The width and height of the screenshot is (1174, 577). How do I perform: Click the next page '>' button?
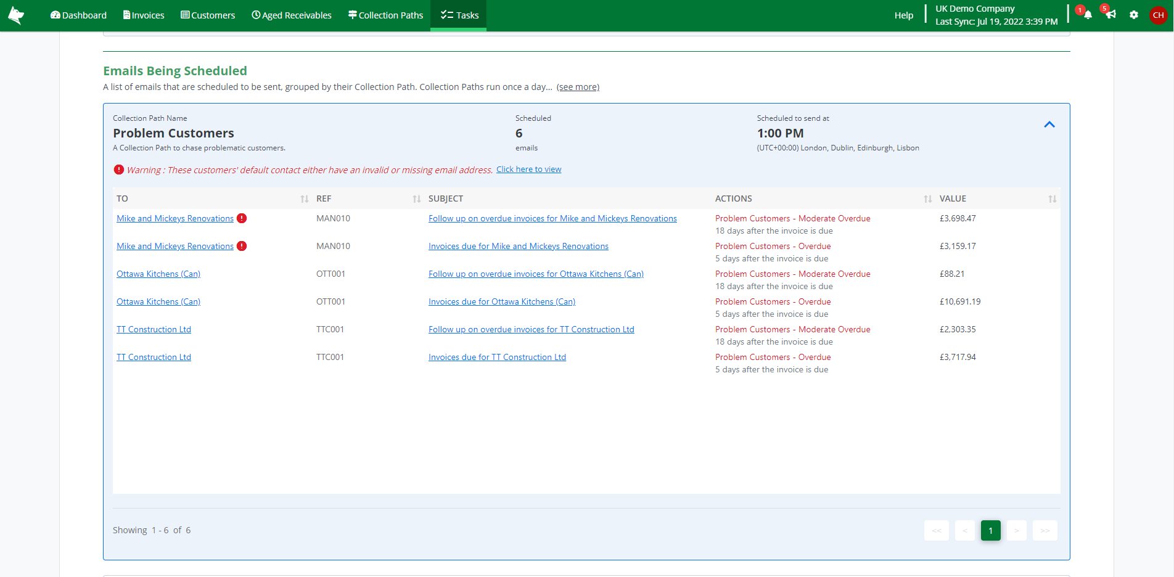pos(1017,530)
